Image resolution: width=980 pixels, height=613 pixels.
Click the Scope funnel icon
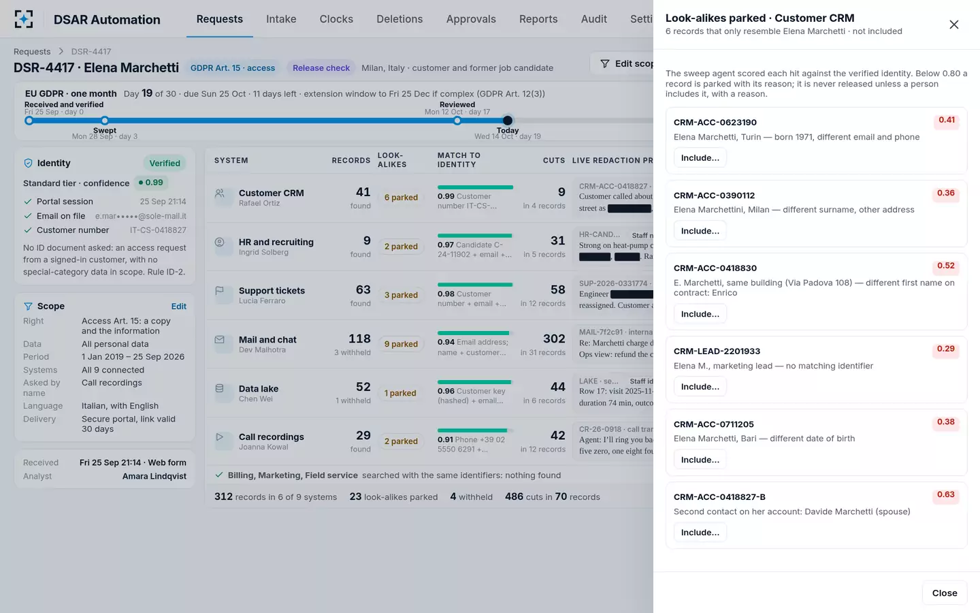click(x=29, y=306)
